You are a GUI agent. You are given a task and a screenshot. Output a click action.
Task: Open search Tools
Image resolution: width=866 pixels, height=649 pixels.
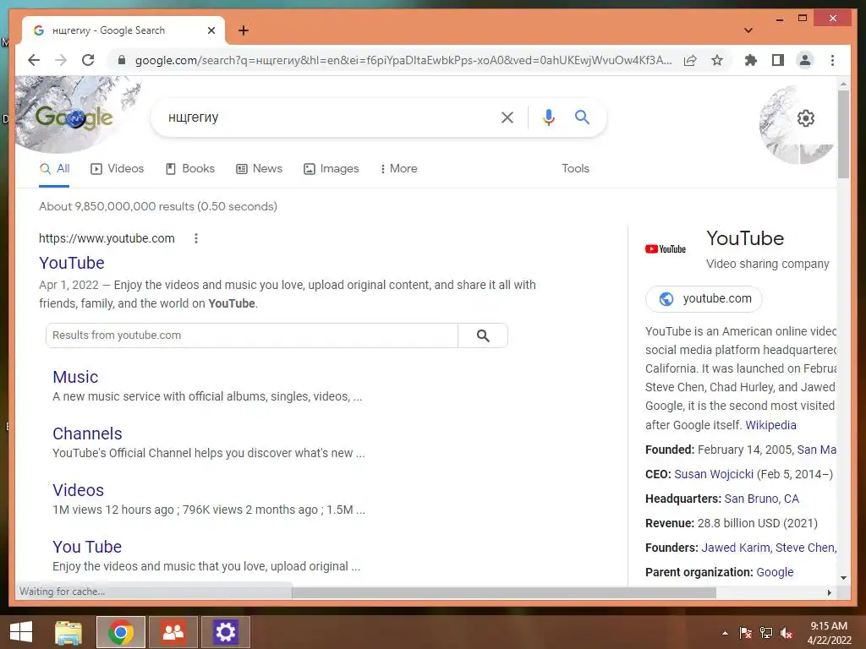point(575,169)
